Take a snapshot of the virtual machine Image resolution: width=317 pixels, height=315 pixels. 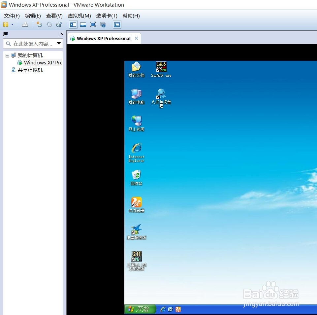39,24
